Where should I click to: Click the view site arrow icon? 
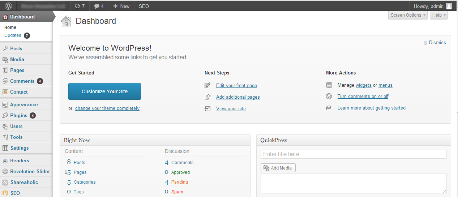click(x=207, y=108)
